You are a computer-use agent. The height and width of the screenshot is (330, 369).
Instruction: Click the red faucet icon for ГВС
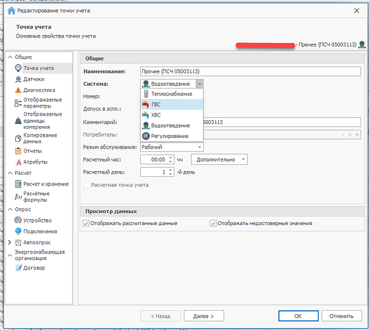145,104
